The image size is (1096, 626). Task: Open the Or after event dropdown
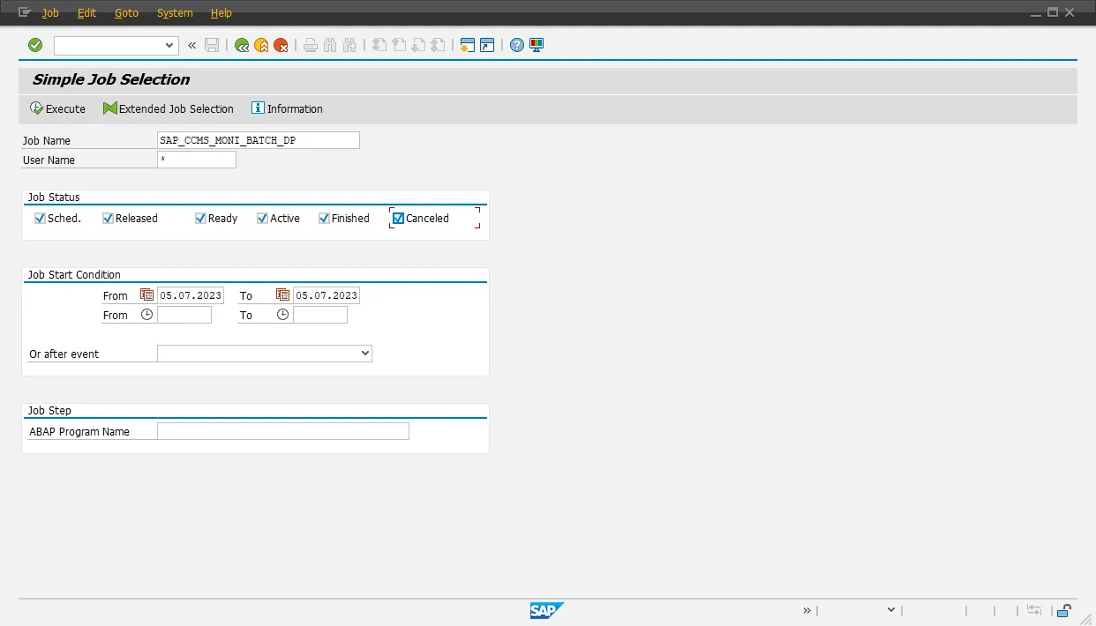(x=365, y=354)
